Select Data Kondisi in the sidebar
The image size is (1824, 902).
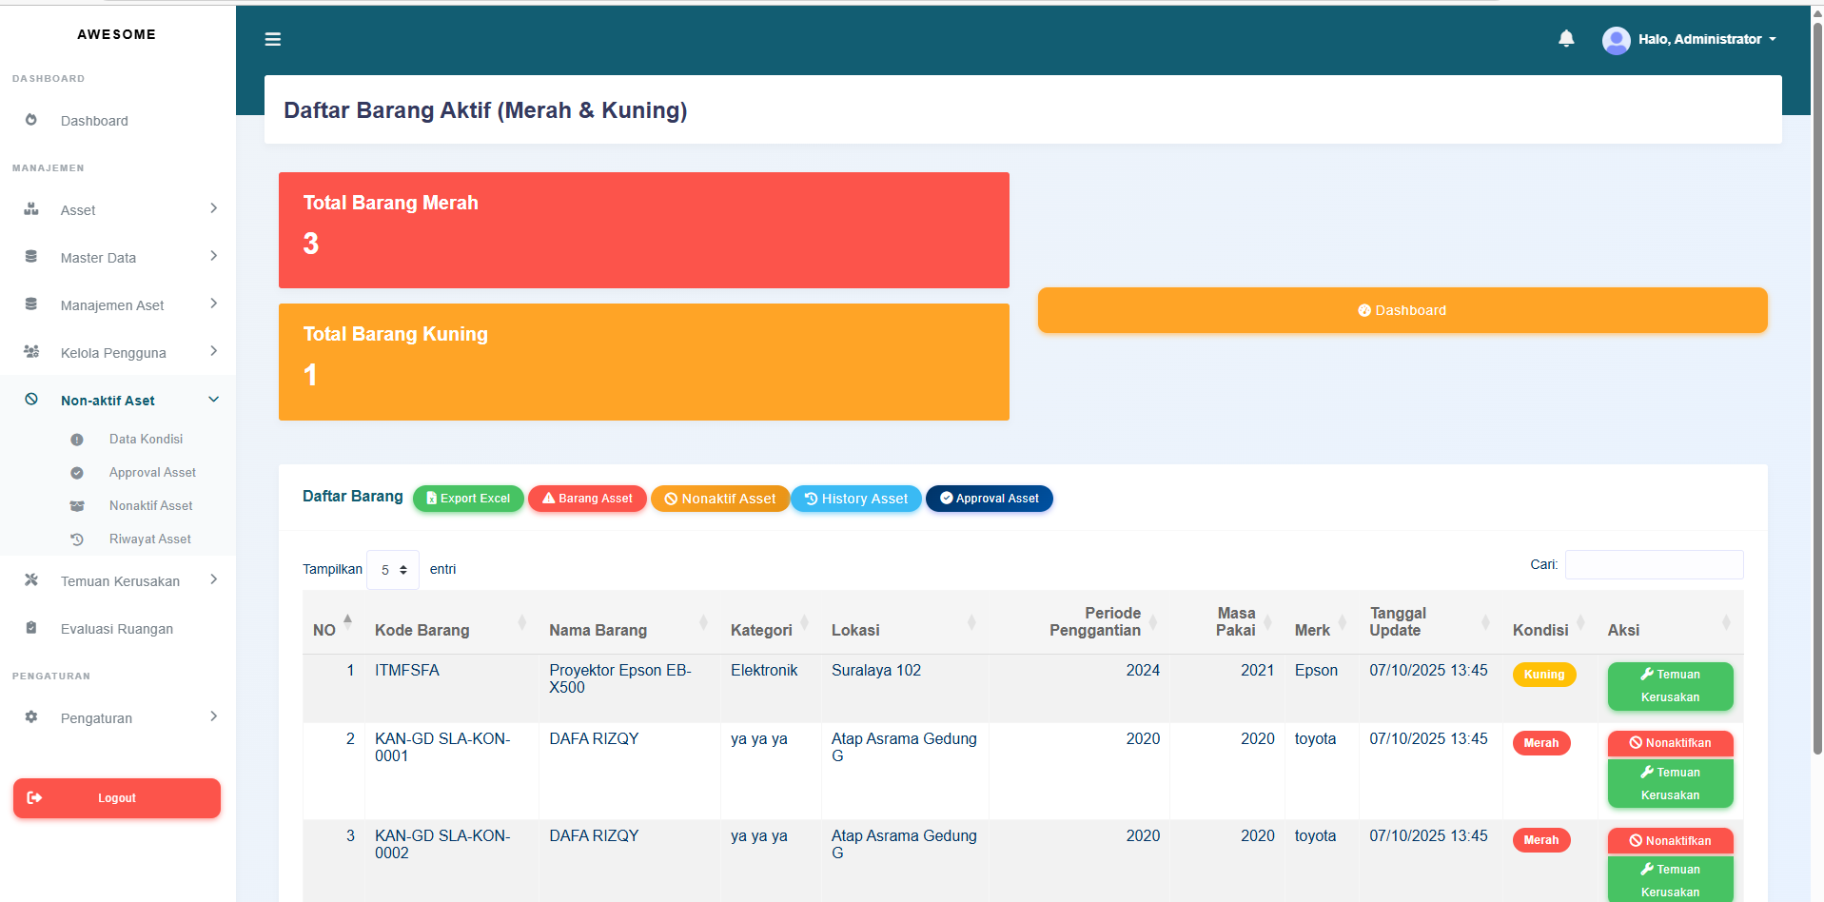(146, 439)
